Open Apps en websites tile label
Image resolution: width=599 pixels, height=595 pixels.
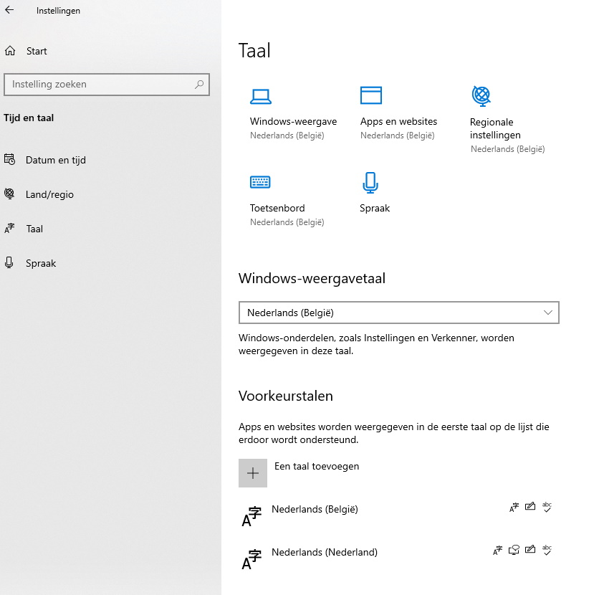(398, 121)
